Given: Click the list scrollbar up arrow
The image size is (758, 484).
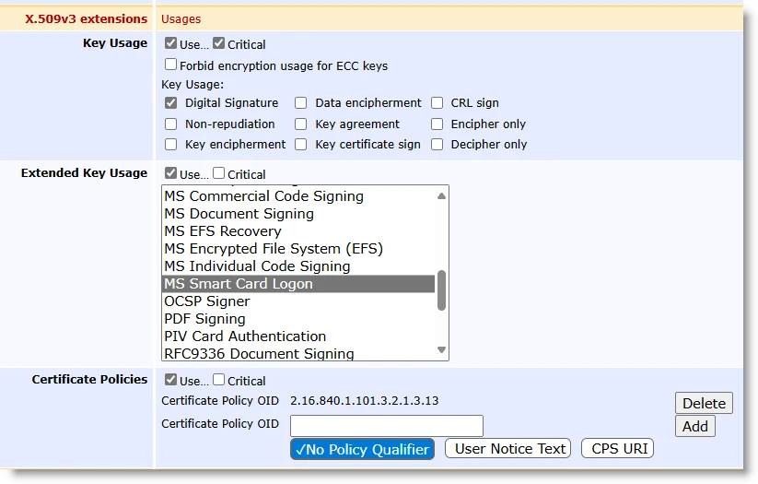Looking at the screenshot, I should [x=441, y=196].
